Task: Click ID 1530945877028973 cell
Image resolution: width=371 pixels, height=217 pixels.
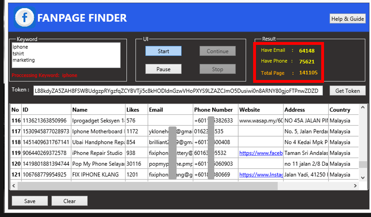Action: coord(46,131)
